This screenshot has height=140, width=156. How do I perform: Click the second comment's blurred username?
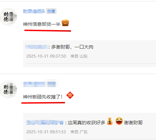(40, 84)
